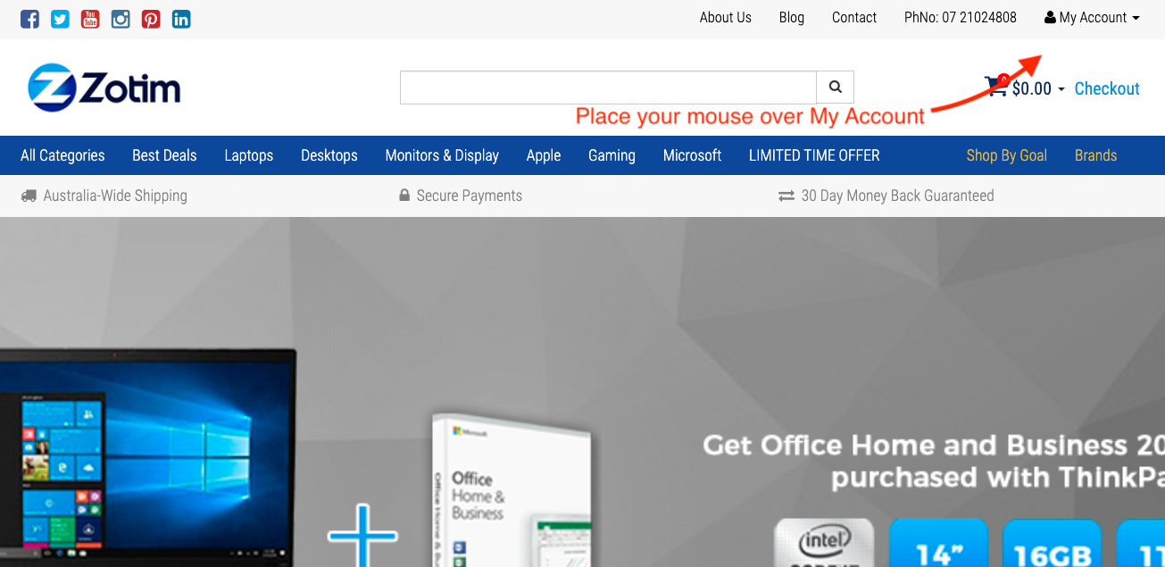This screenshot has width=1165, height=567.
Task: Expand the My Account dropdown
Action: click(1092, 18)
